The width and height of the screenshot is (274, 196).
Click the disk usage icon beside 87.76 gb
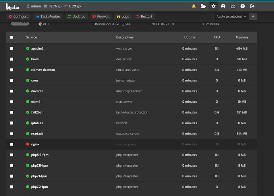[x=45, y=6]
